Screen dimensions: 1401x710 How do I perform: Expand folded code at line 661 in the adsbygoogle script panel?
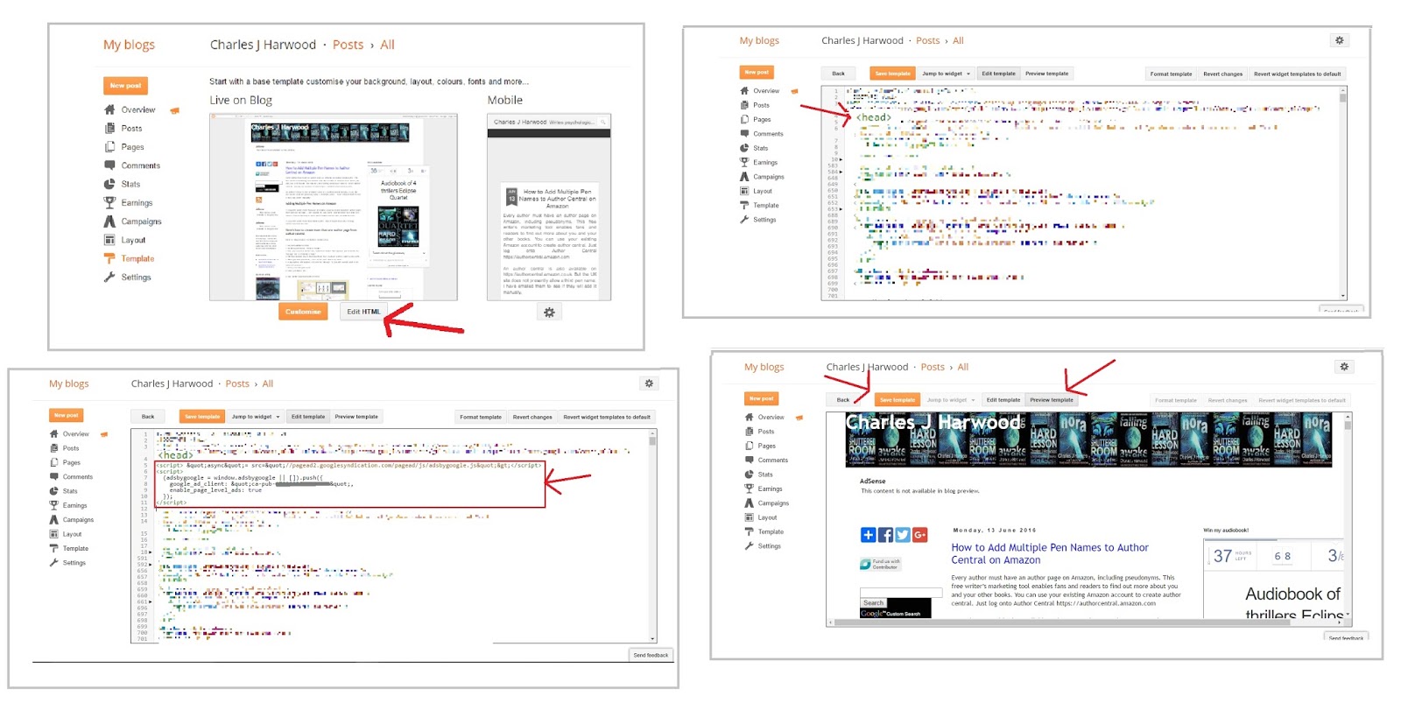tap(151, 601)
